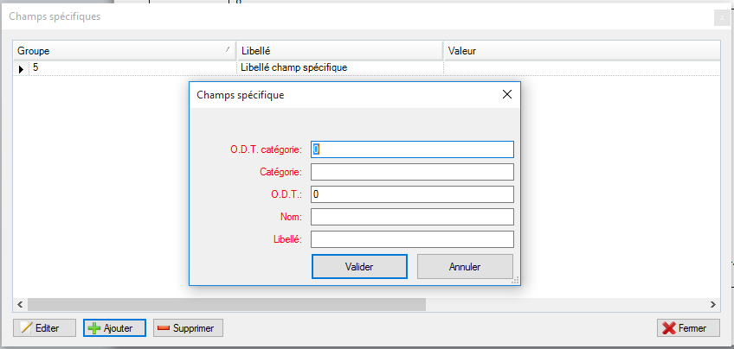
Task: Click the horizontal scrollbar thumb
Action: point(225,305)
